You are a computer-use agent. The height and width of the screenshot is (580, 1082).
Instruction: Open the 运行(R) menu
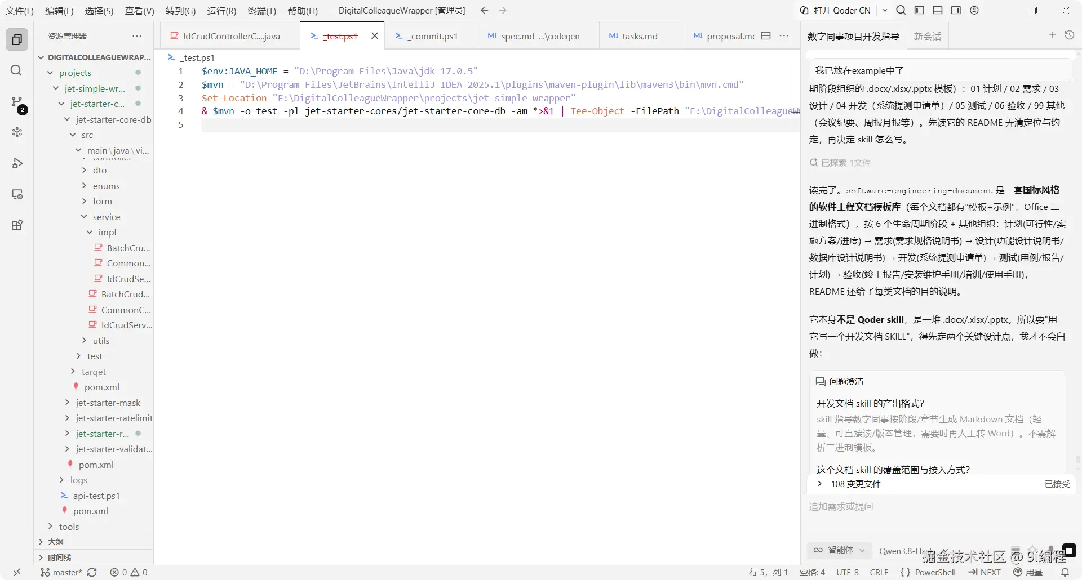coord(221,11)
